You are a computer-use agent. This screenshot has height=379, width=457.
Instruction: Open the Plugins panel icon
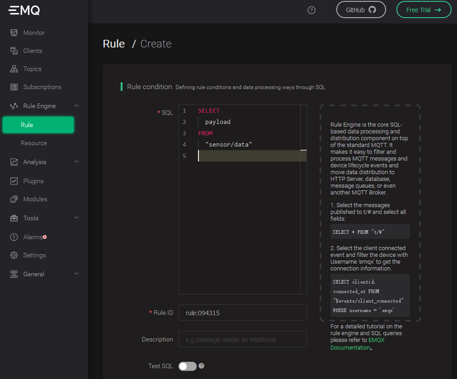point(15,181)
